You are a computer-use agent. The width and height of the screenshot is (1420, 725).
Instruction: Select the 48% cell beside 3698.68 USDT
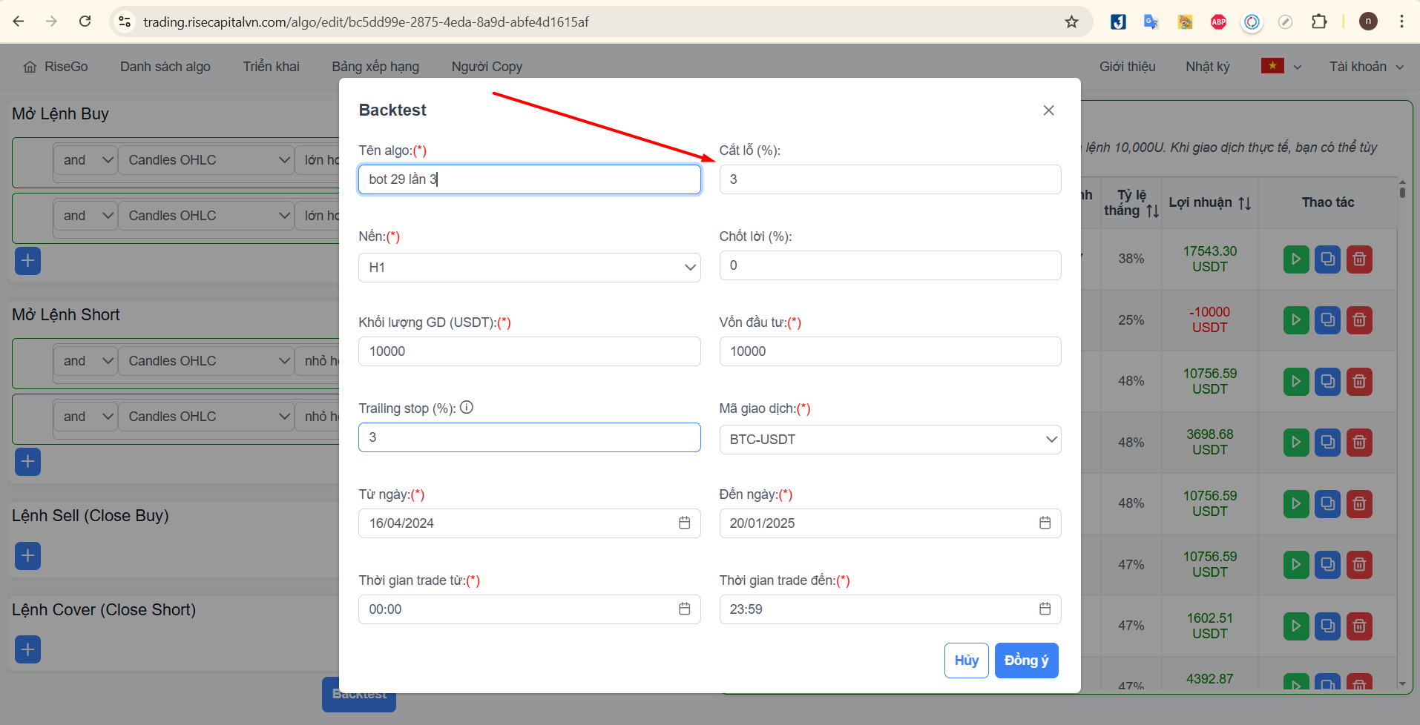click(1131, 443)
